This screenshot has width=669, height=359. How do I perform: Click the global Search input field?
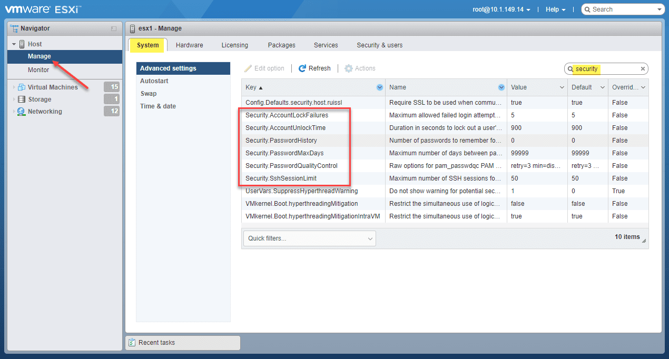[x=623, y=9]
